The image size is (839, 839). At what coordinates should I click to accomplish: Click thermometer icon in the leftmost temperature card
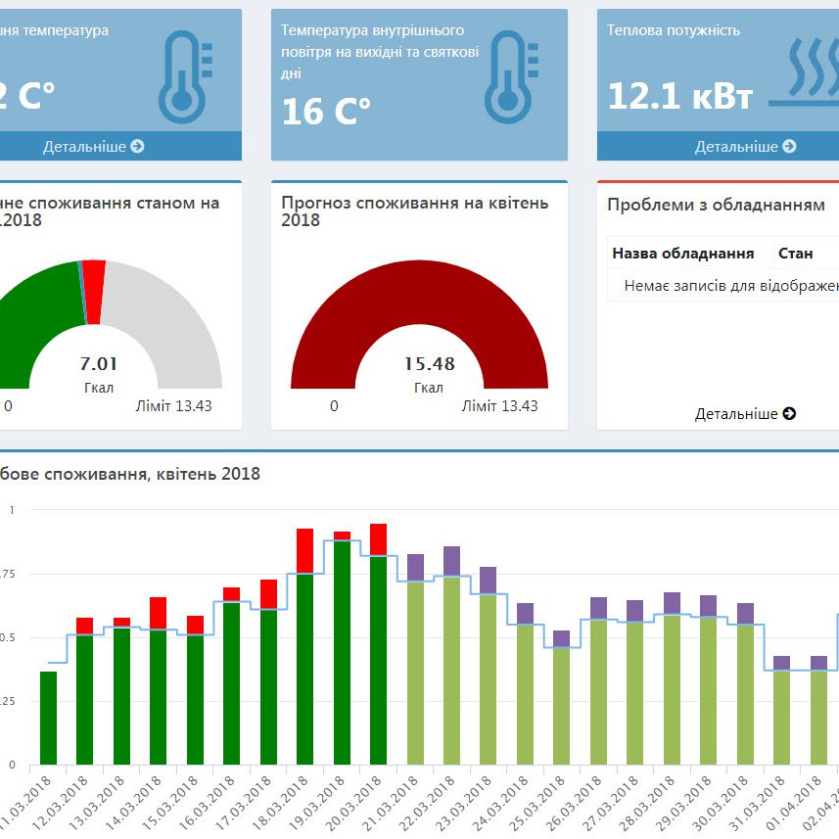pos(182,76)
